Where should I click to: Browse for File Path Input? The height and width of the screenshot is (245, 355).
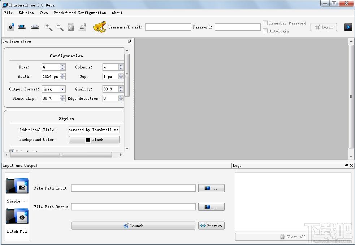click(x=211, y=188)
